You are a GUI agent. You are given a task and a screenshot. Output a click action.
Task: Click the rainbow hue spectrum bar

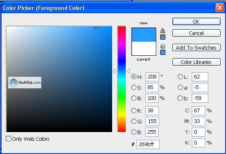coord(122,79)
